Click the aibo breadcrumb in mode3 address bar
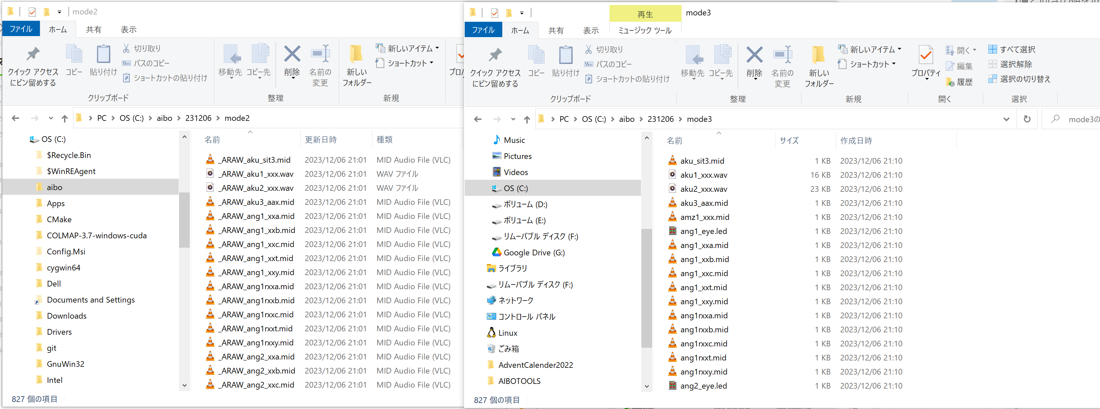The image size is (1100, 409). click(626, 119)
